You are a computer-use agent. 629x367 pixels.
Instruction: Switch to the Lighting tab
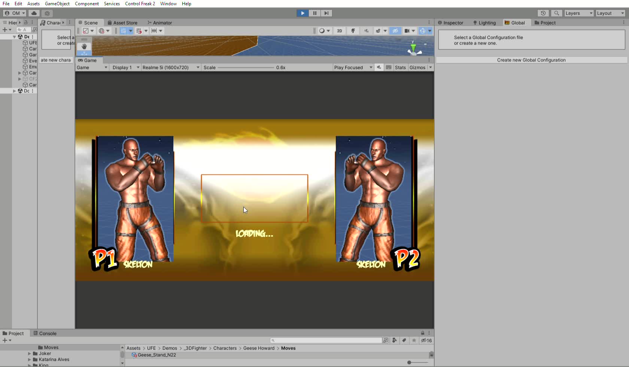point(484,23)
